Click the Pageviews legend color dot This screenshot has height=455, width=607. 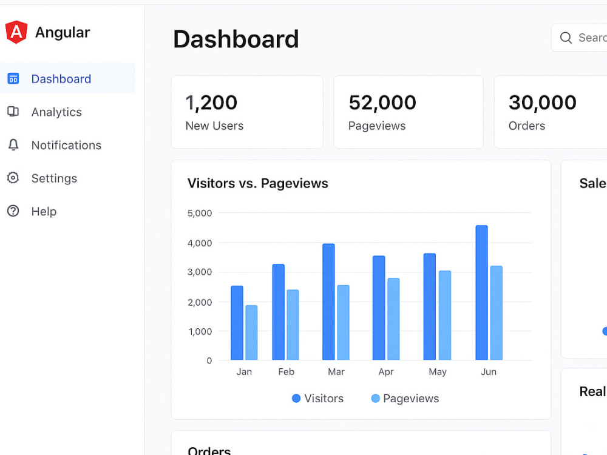click(x=375, y=398)
